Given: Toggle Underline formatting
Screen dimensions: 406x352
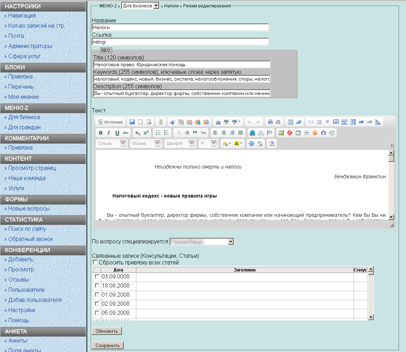Looking at the screenshot, I should coord(117,133).
